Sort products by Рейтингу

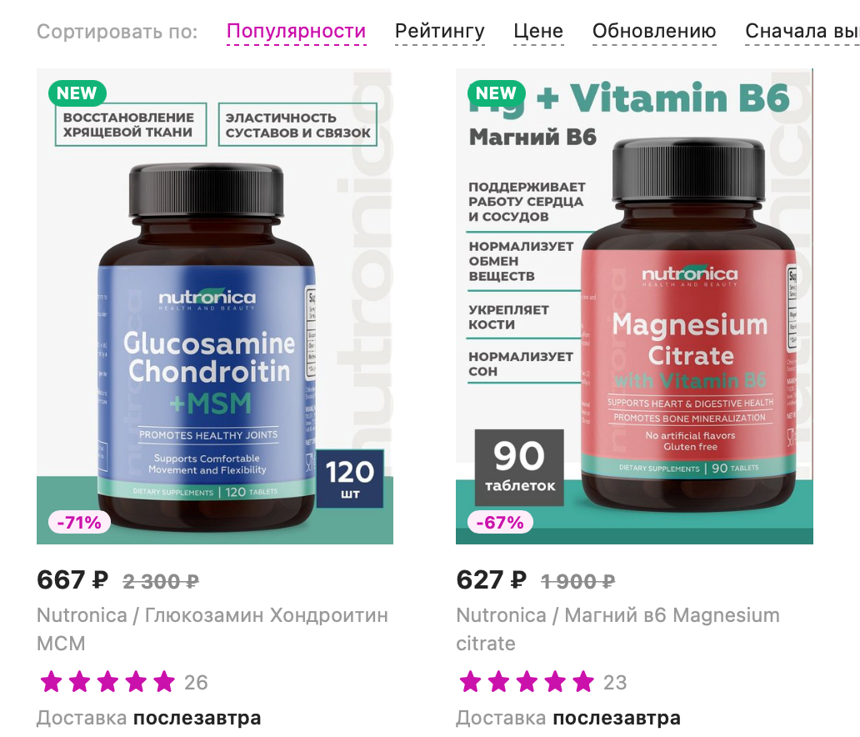pos(440,32)
